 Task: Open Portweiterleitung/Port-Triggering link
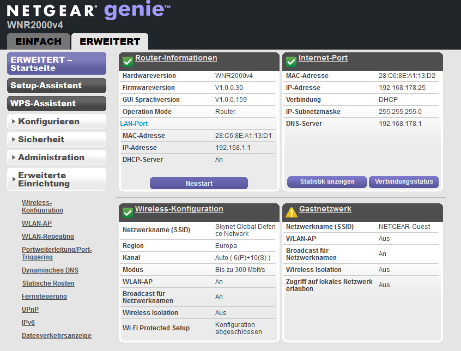click(x=57, y=253)
